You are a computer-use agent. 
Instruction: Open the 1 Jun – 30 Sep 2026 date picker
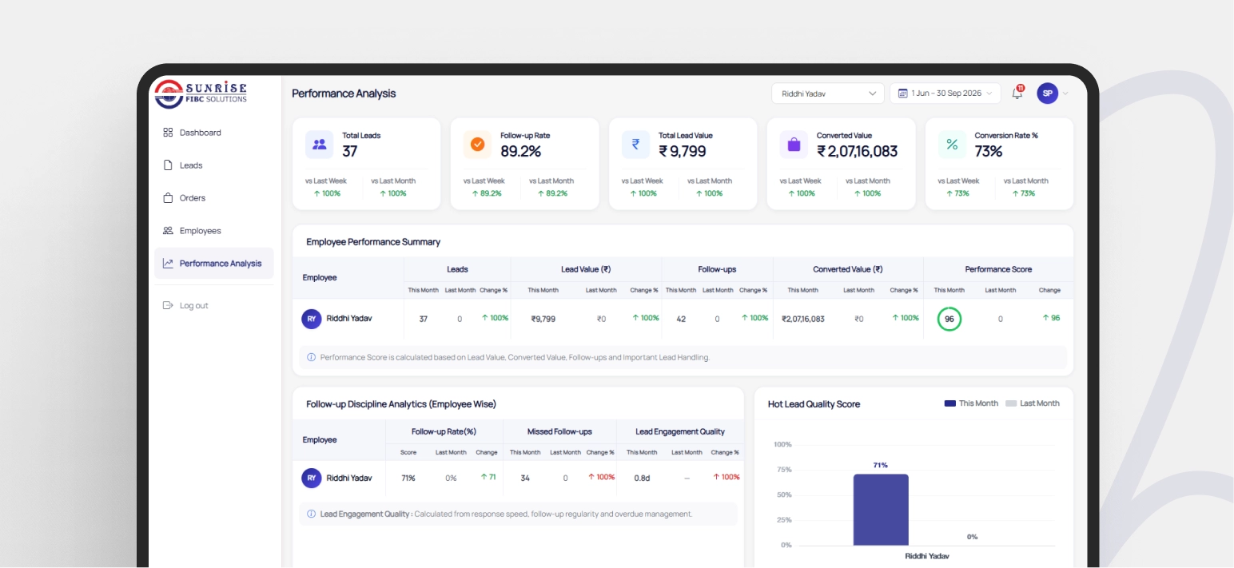click(945, 93)
